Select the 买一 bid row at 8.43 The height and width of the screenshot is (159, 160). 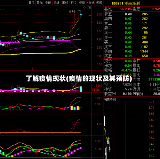tap(132, 38)
